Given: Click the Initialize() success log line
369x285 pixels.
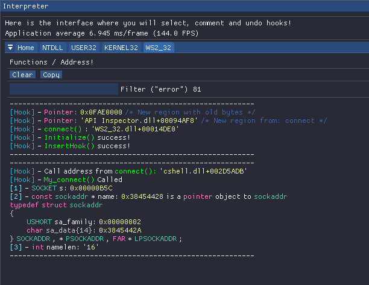Looking at the screenshot, I should 70,137.
